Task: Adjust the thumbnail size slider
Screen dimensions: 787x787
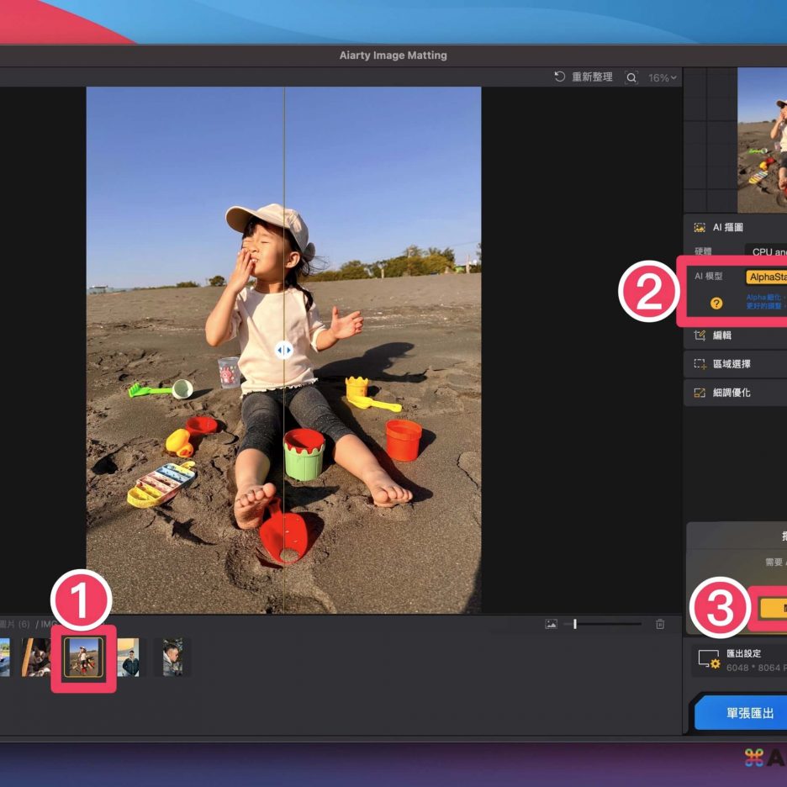Action: (575, 624)
